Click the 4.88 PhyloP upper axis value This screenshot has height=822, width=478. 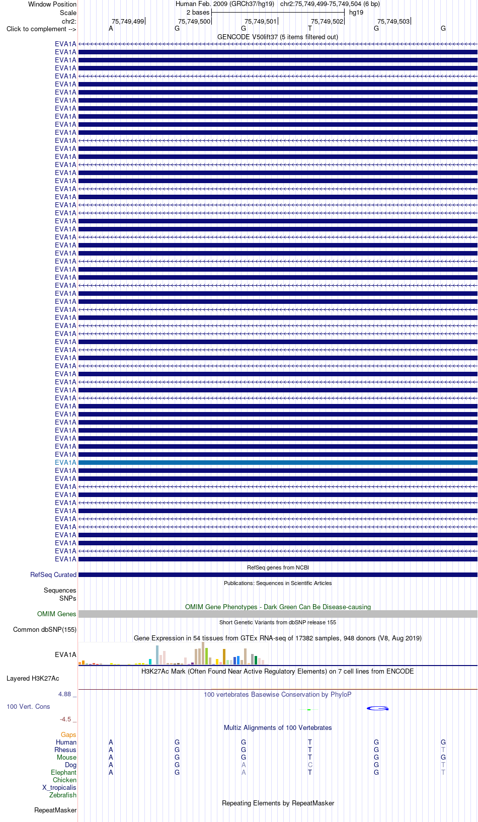[x=64, y=694]
